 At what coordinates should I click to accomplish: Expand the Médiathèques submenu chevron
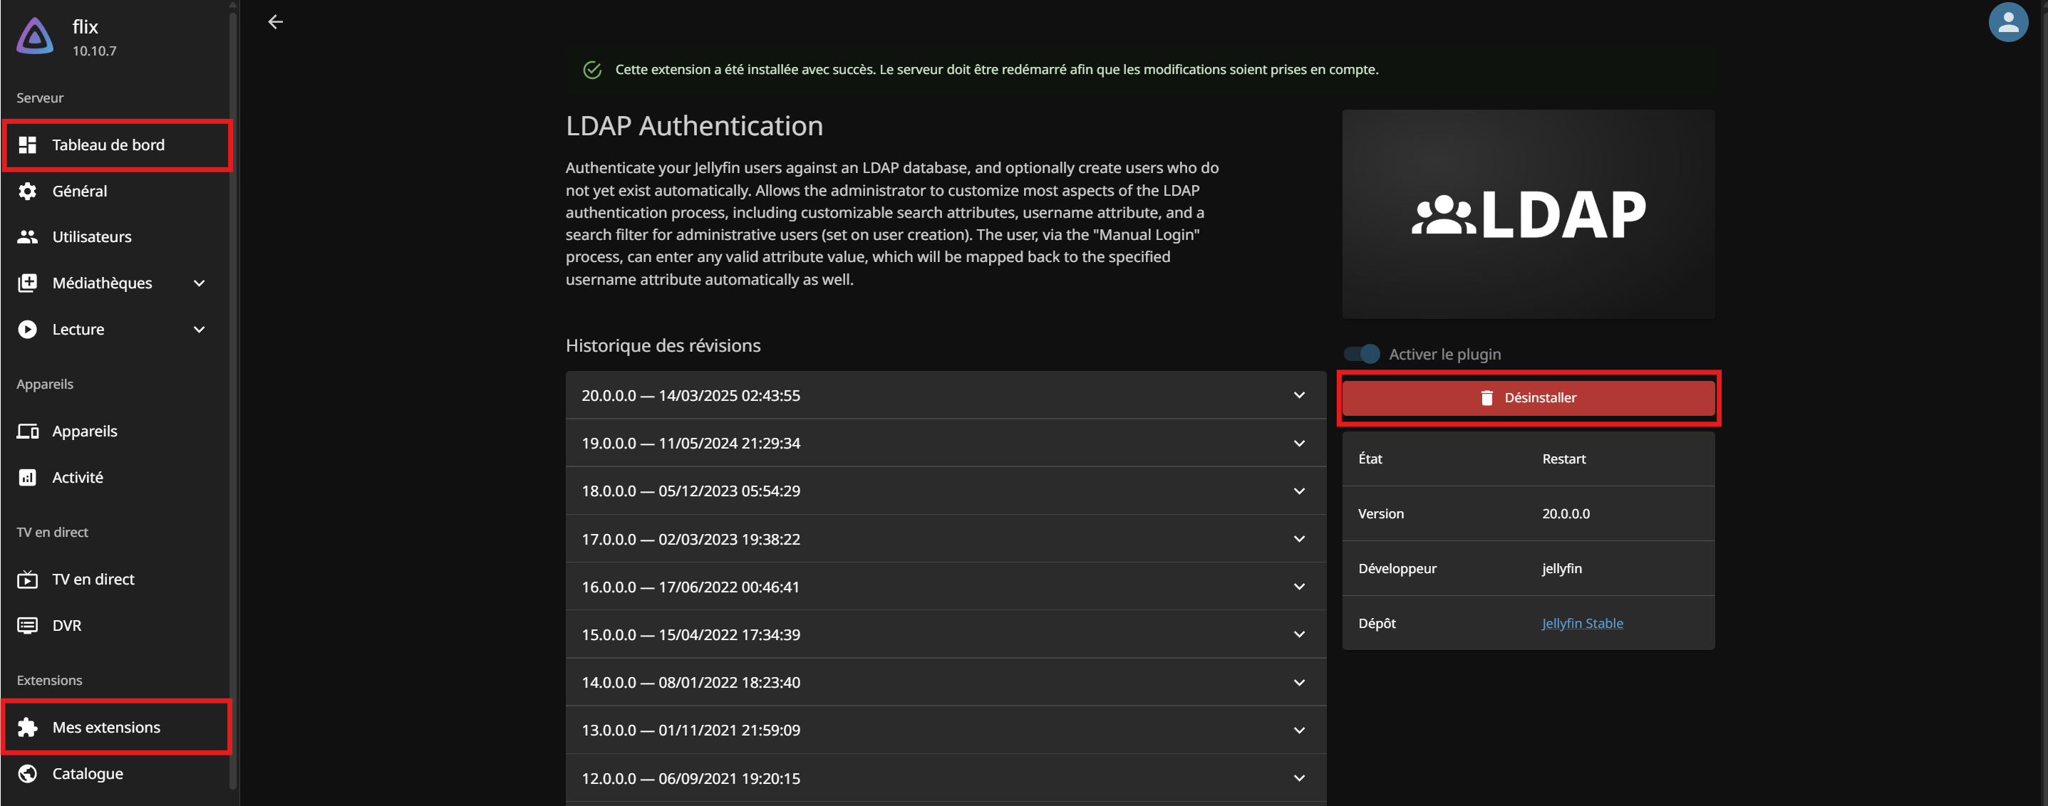[x=200, y=283]
